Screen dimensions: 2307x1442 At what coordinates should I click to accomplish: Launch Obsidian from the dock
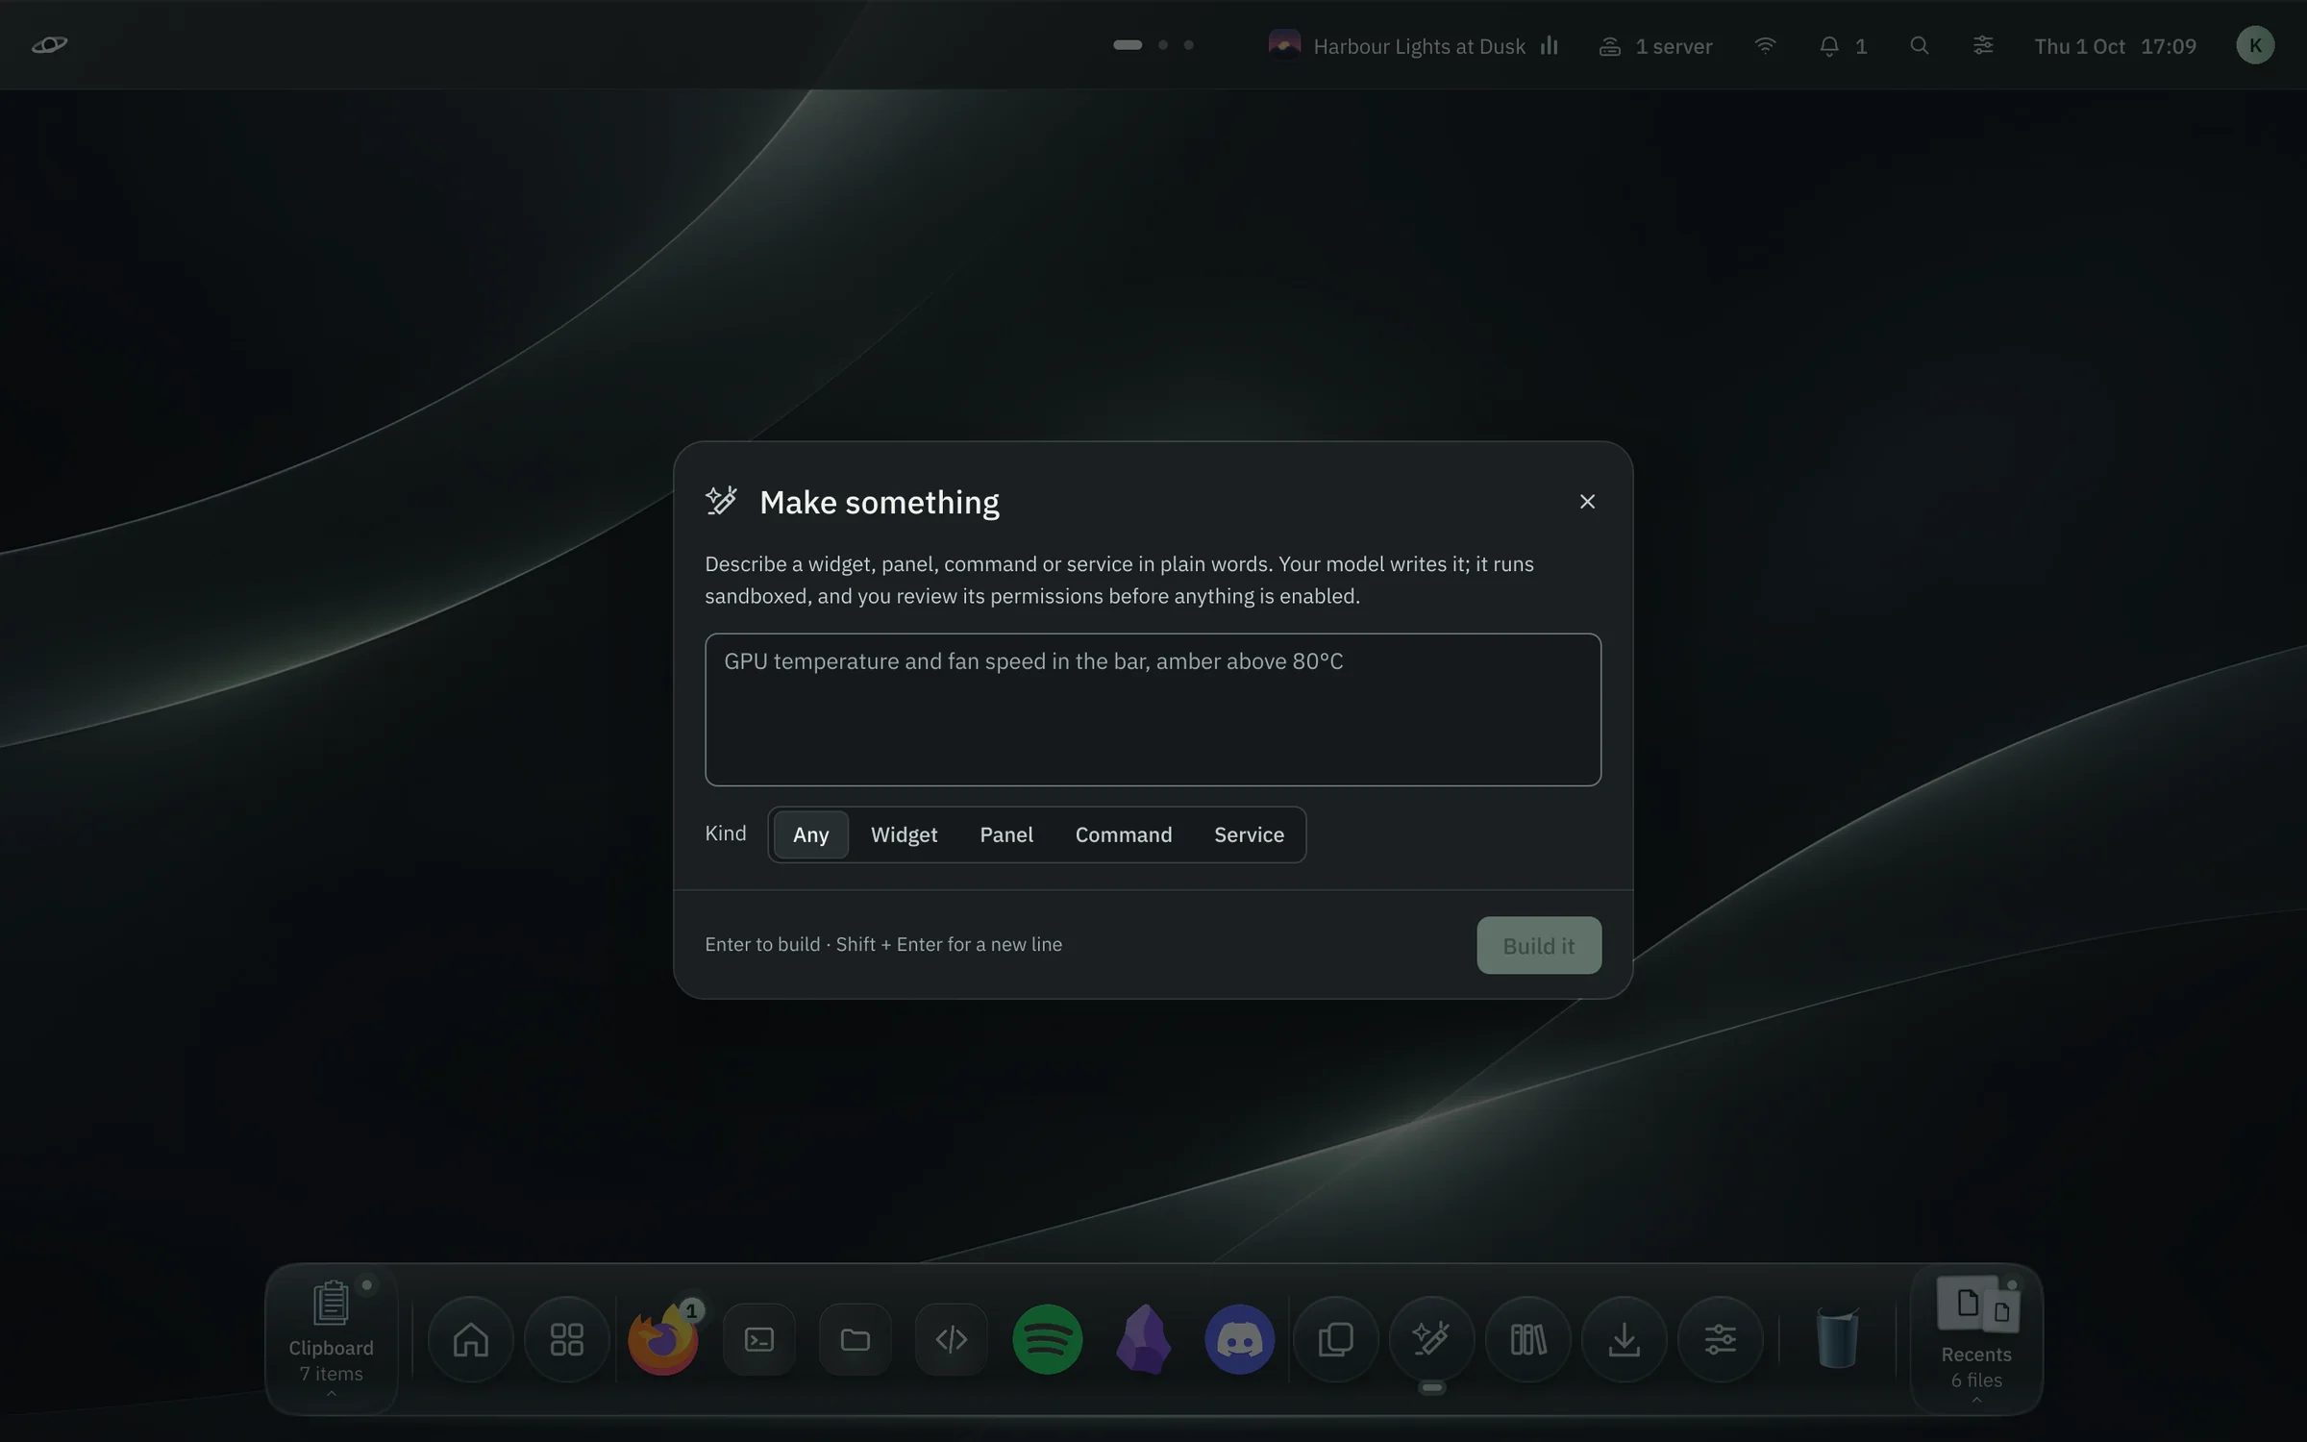tap(1144, 1339)
